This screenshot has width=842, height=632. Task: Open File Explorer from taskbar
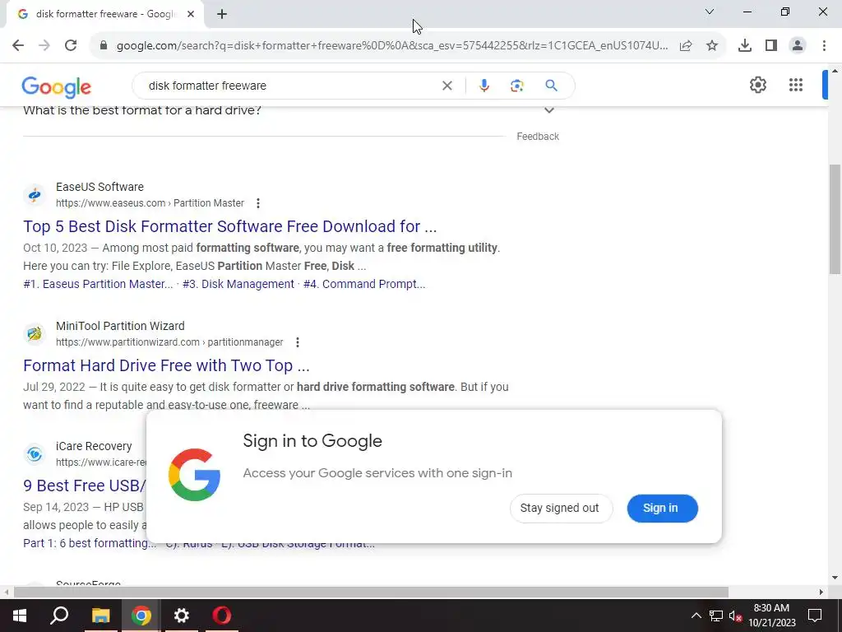coord(100,616)
